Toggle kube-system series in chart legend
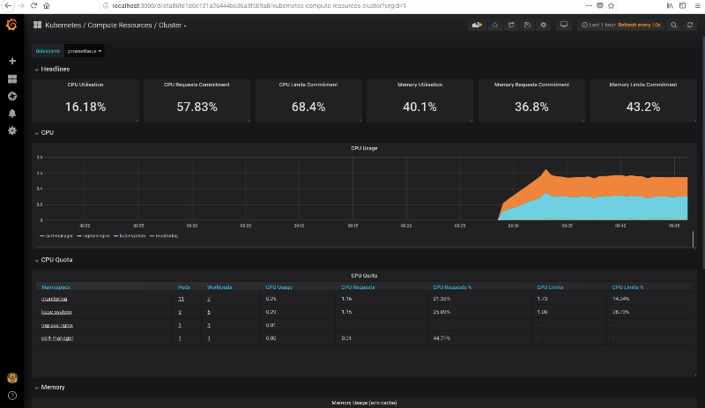This screenshot has height=408, width=705. click(x=133, y=236)
